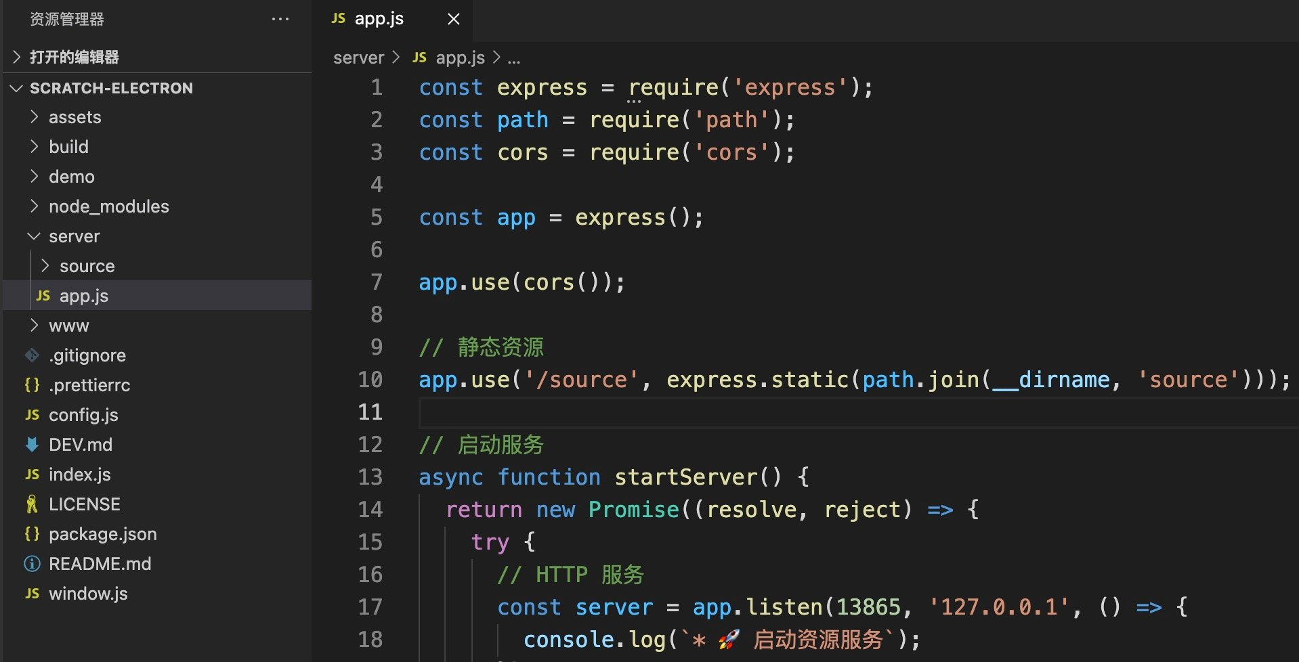Viewport: 1299px width, 662px height.
Task: Open the assets folder
Action: [x=157, y=117]
